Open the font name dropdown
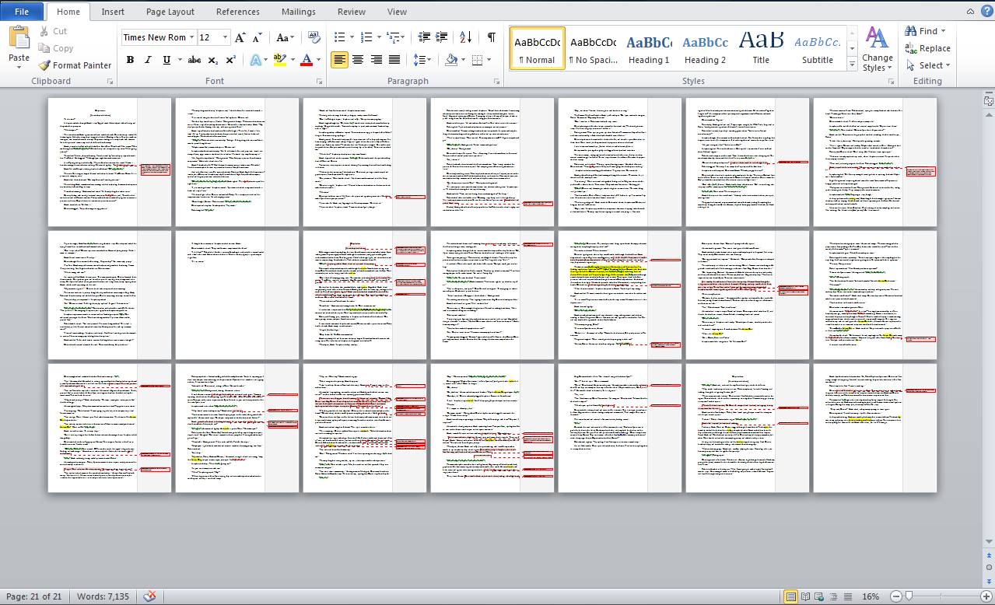Image resolution: width=995 pixels, height=605 pixels. point(191,37)
